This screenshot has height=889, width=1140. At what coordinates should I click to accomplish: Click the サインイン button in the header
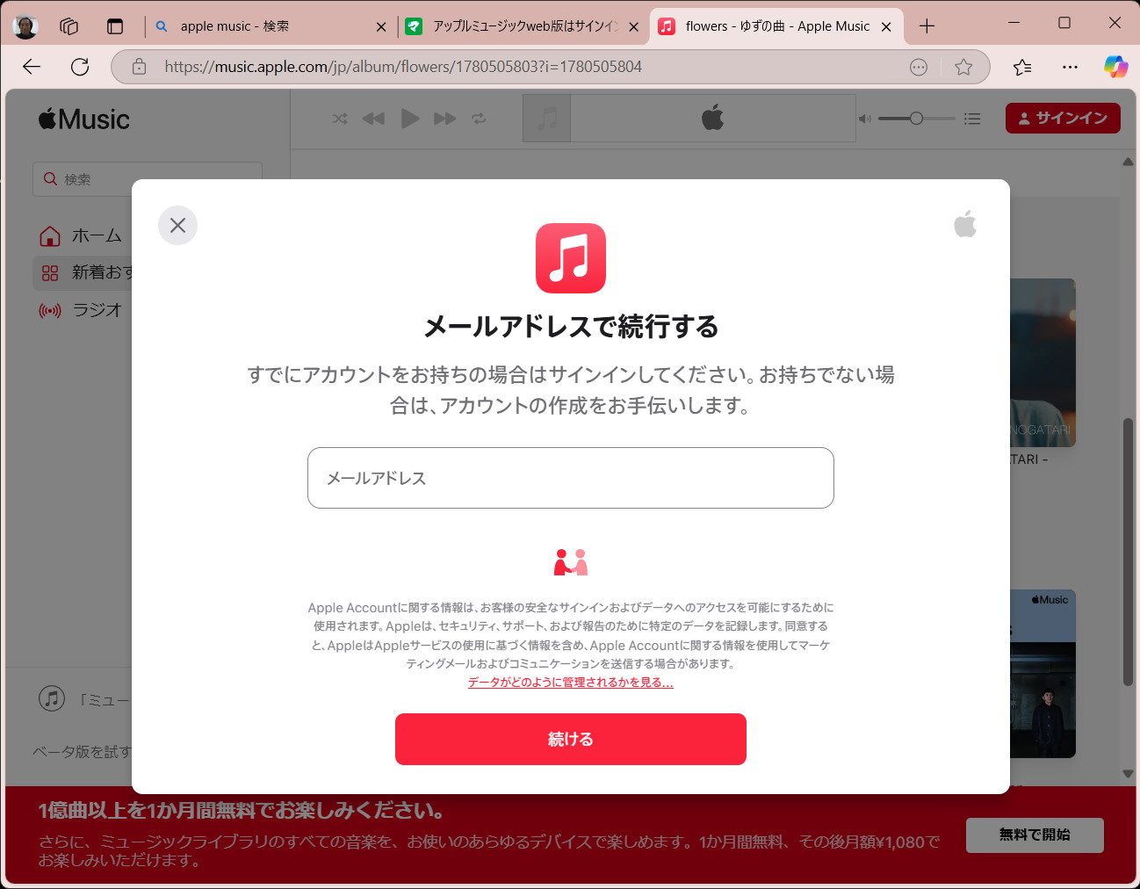tap(1063, 119)
